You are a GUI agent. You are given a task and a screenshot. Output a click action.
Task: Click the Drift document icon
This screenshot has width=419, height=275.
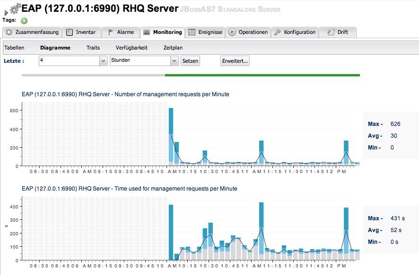coord(331,32)
